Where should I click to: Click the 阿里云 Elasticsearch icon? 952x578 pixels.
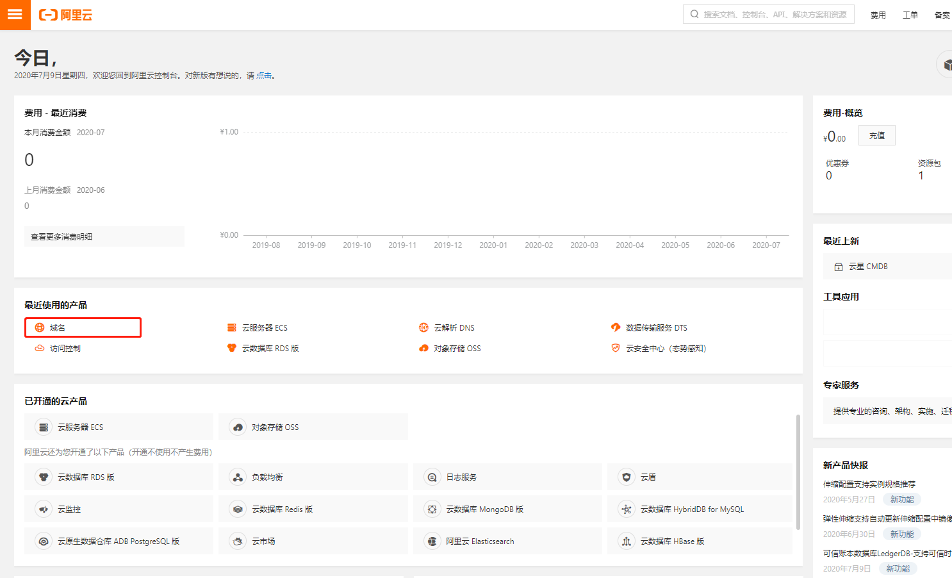[432, 541]
